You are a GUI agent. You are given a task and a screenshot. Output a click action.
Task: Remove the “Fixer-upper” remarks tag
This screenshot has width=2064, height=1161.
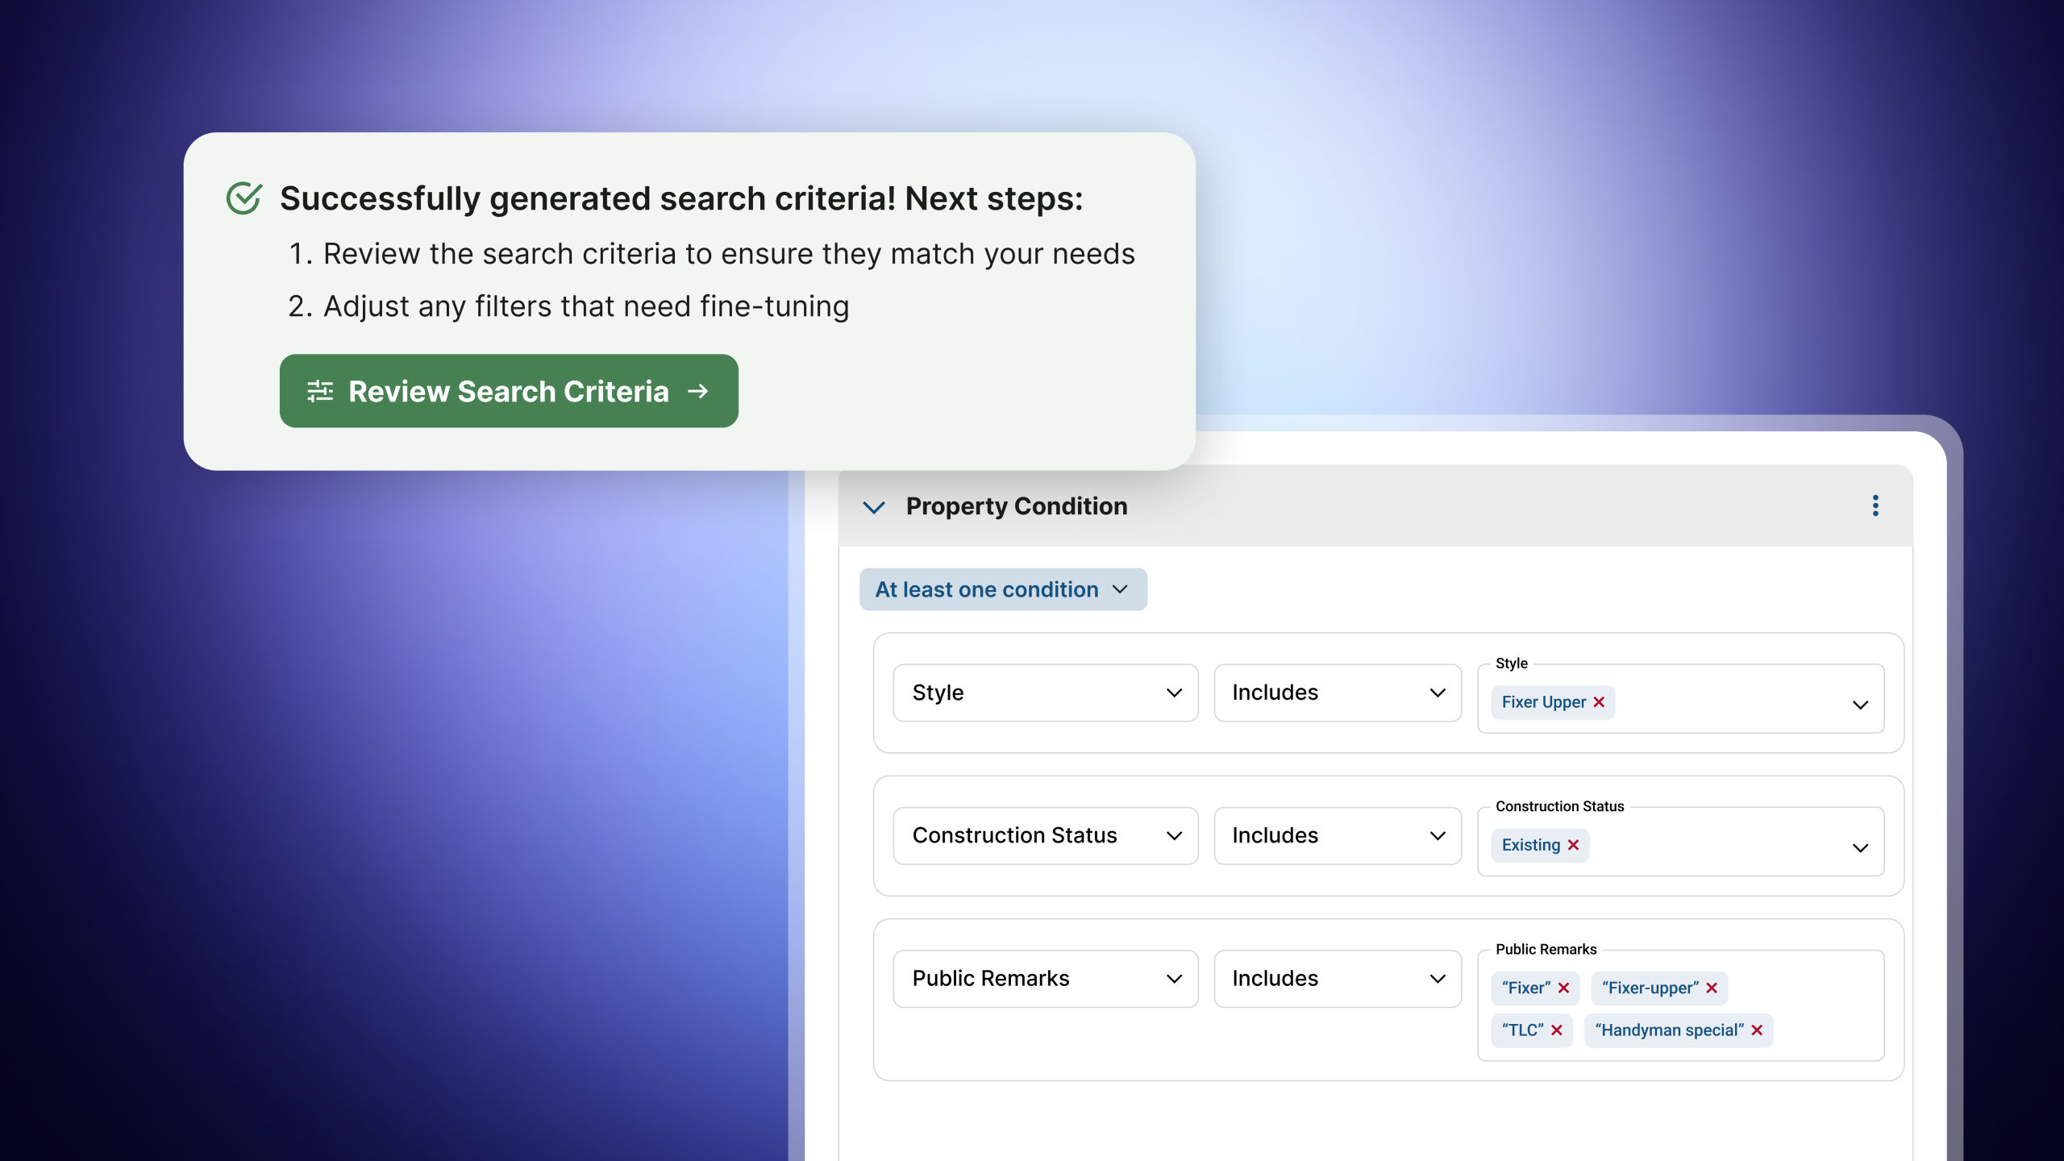(1712, 988)
